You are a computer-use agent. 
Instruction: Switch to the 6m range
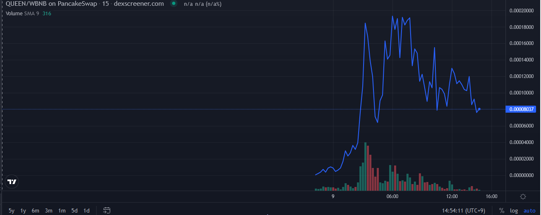[x=35, y=210]
